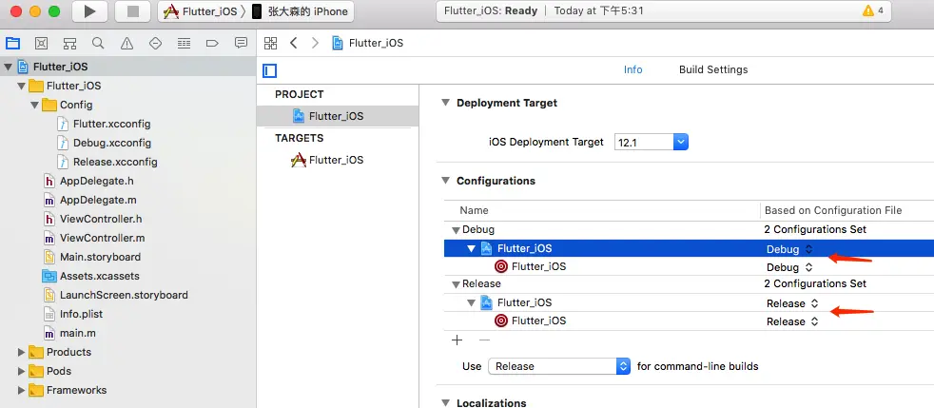Open the Source Control navigator
934x408 pixels.
[41, 43]
